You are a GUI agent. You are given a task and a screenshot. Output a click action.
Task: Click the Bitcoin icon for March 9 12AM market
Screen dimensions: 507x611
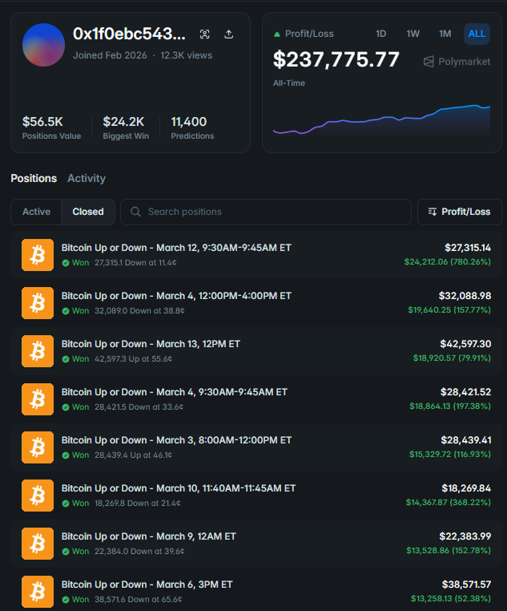38,544
